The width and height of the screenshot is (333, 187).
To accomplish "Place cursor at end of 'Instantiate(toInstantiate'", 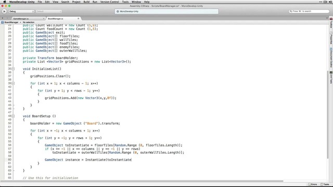I will [x=132, y=160].
